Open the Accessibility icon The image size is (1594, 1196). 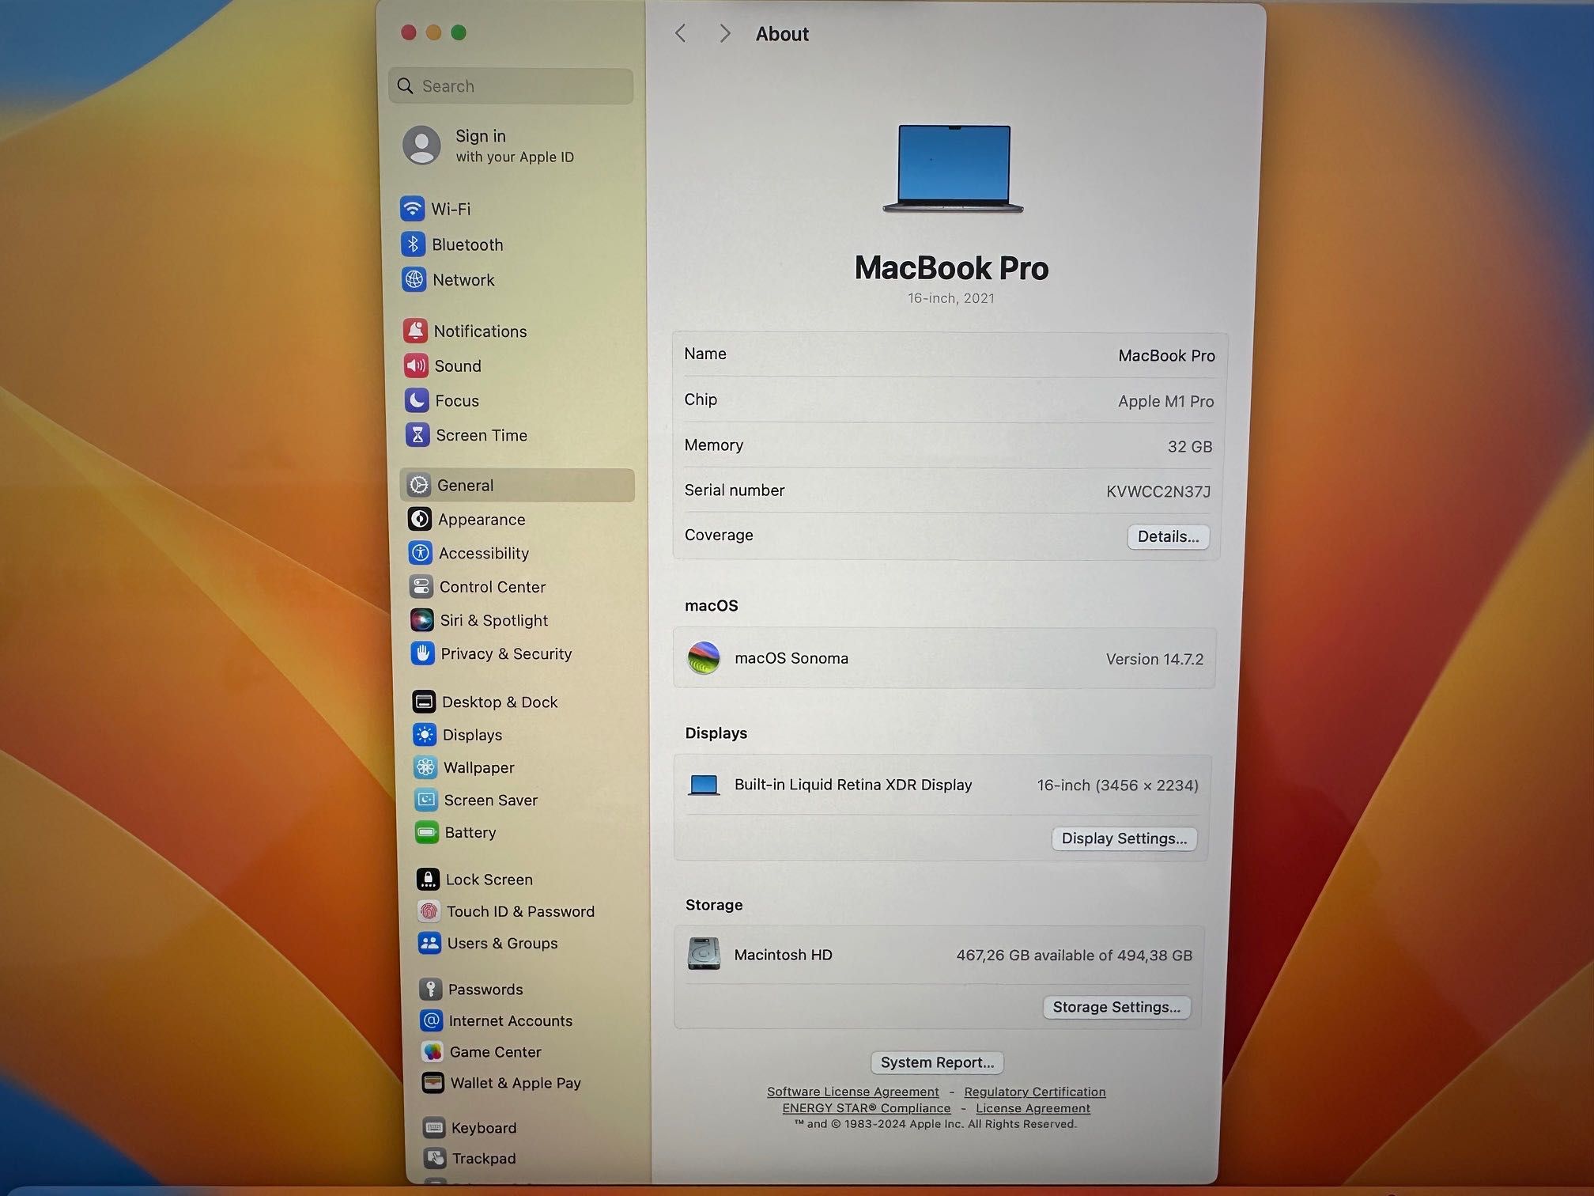coord(421,553)
